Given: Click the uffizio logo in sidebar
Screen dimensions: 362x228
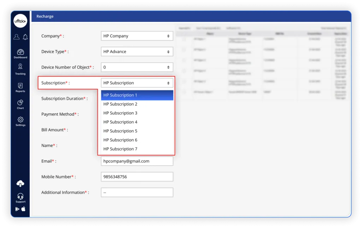Looking at the screenshot, I should (21, 21).
